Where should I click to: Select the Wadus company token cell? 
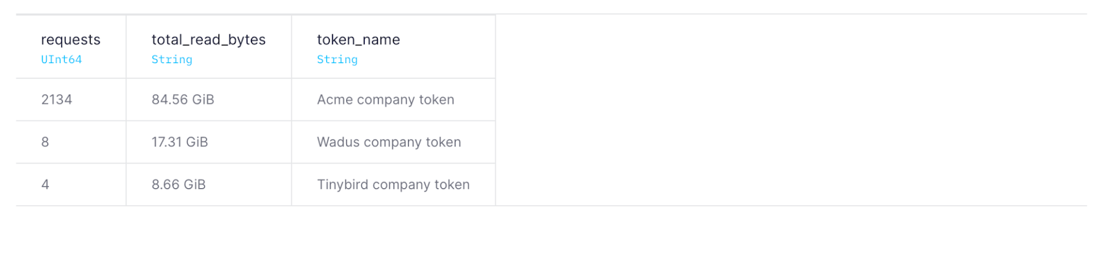[x=394, y=142]
